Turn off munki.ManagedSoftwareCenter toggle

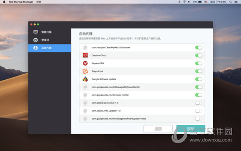(x=199, y=87)
